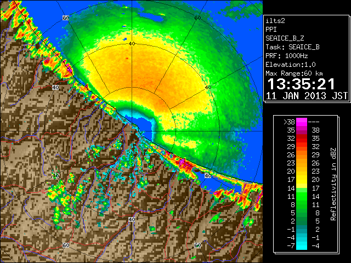The width and height of the screenshot is (351, 263).
Task: Click the '---' legend label
Action: pyautogui.click(x=314, y=122)
